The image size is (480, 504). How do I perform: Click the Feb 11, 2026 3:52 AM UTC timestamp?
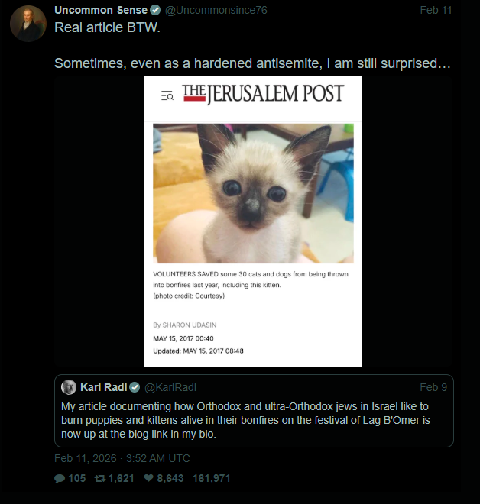coord(122,458)
